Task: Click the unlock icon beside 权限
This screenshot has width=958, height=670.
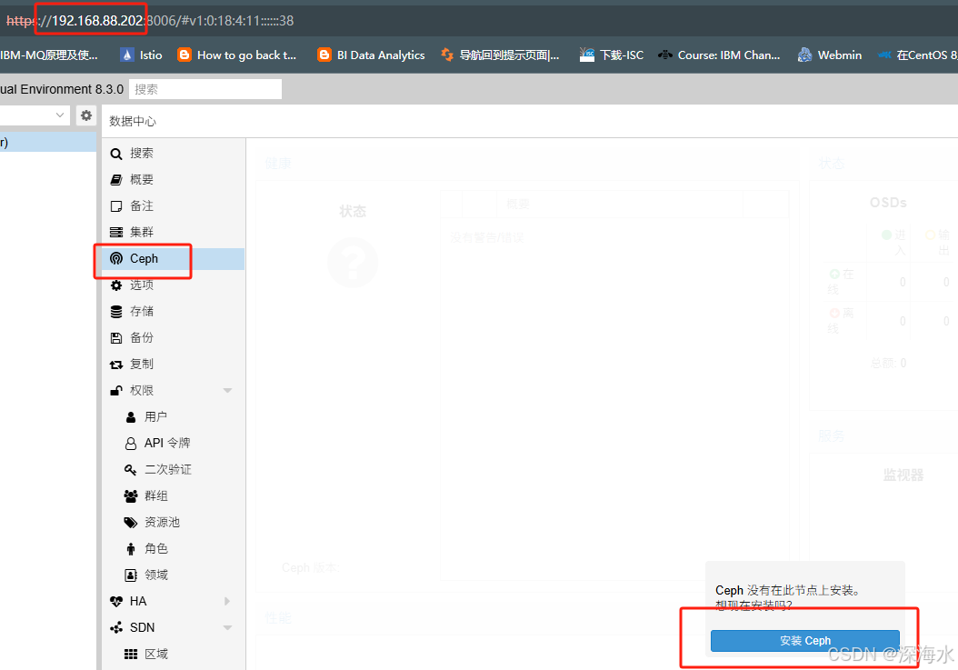Action: [x=116, y=391]
